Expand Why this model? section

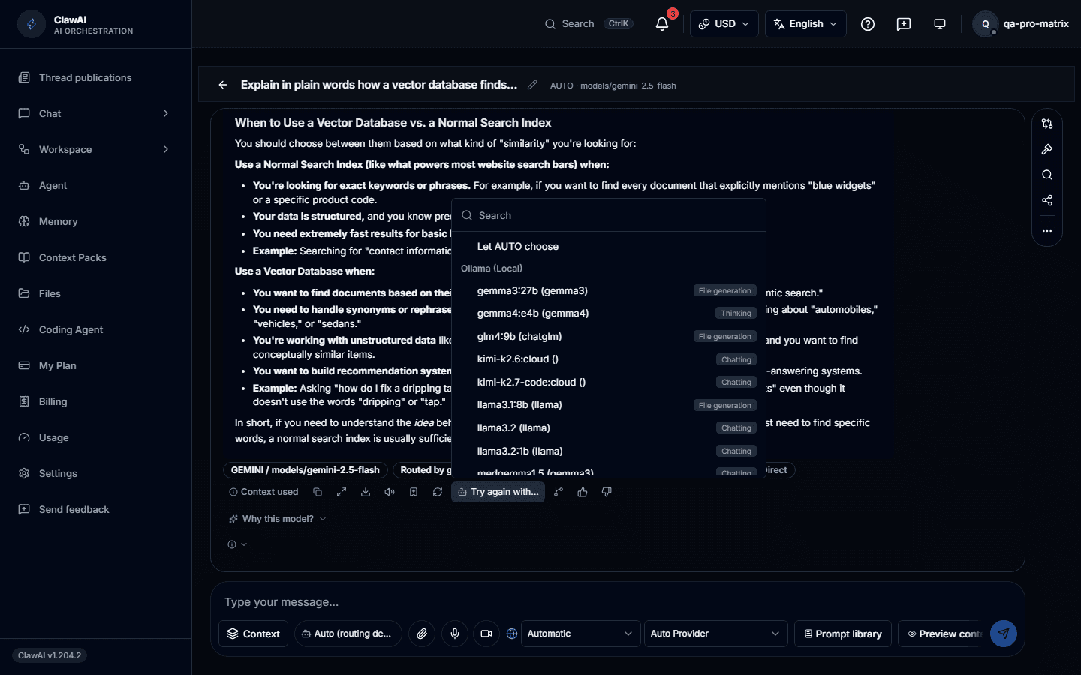[x=278, y=519]
